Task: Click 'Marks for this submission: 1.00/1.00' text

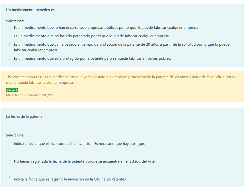Action: (31, 95)
